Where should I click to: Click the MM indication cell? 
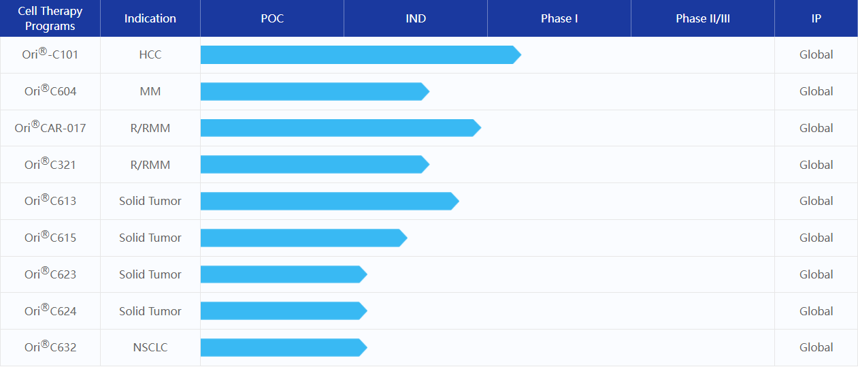tap(150, 91)
